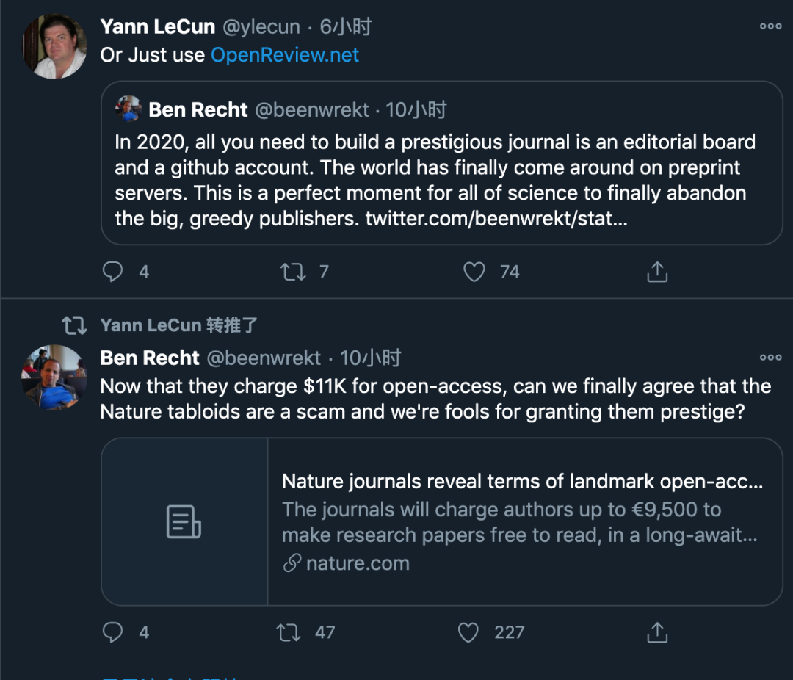
Task: Reply to Ben Recht's Nature tabloids tweet
Action: point(112,632)
